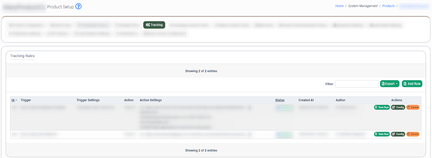This screenshot has height=158, width=432.
Task: Run a test on the first tracking rule
Action: [382, 107]
